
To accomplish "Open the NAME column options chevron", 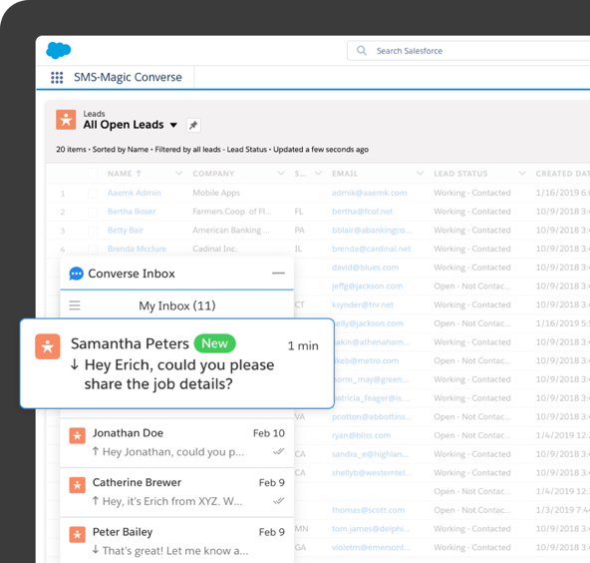I will [179, 174].
